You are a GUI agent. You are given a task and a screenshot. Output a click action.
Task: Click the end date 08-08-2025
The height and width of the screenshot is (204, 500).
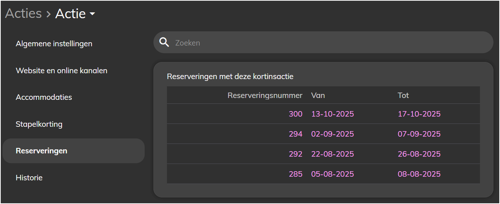tap(419, 174)
